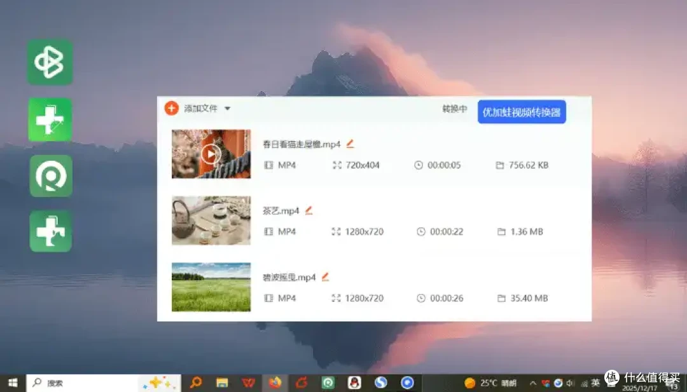Viewport: 687px width, 392px height.
Task: Click the clock icon beside 00:00:22
Action: tap(421, 231)
